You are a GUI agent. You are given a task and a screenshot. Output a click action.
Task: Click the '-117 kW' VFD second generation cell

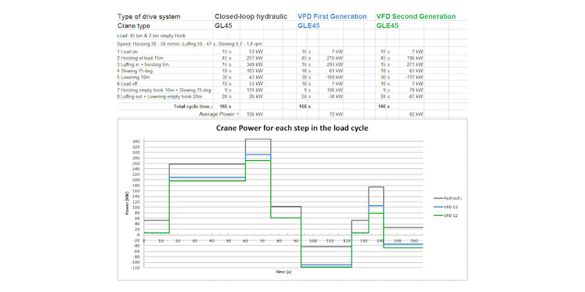[x=414, y=77]
